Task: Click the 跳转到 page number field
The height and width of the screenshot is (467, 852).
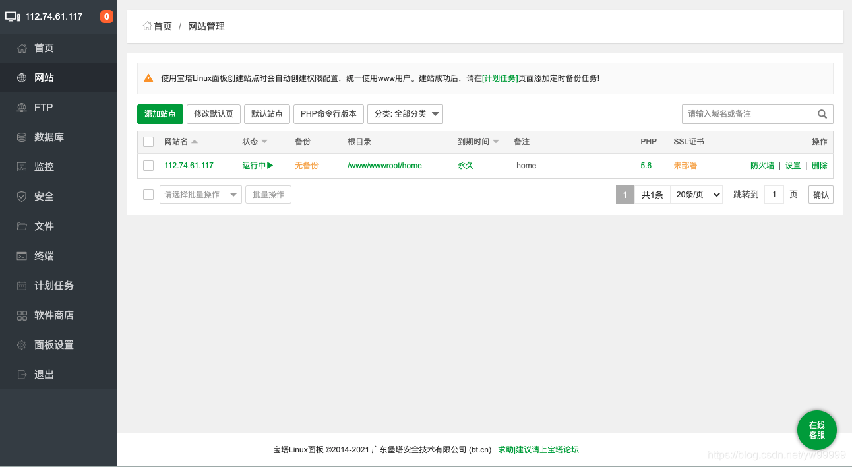Action: click(774, 195)
